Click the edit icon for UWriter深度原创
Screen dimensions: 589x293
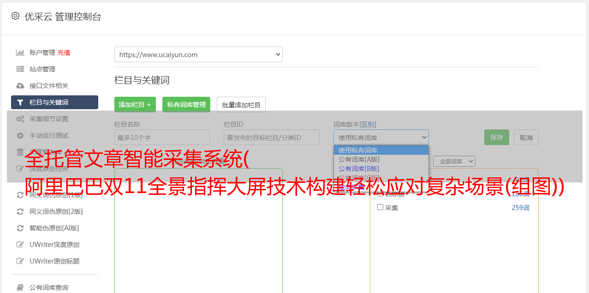[x=20, y=245]
